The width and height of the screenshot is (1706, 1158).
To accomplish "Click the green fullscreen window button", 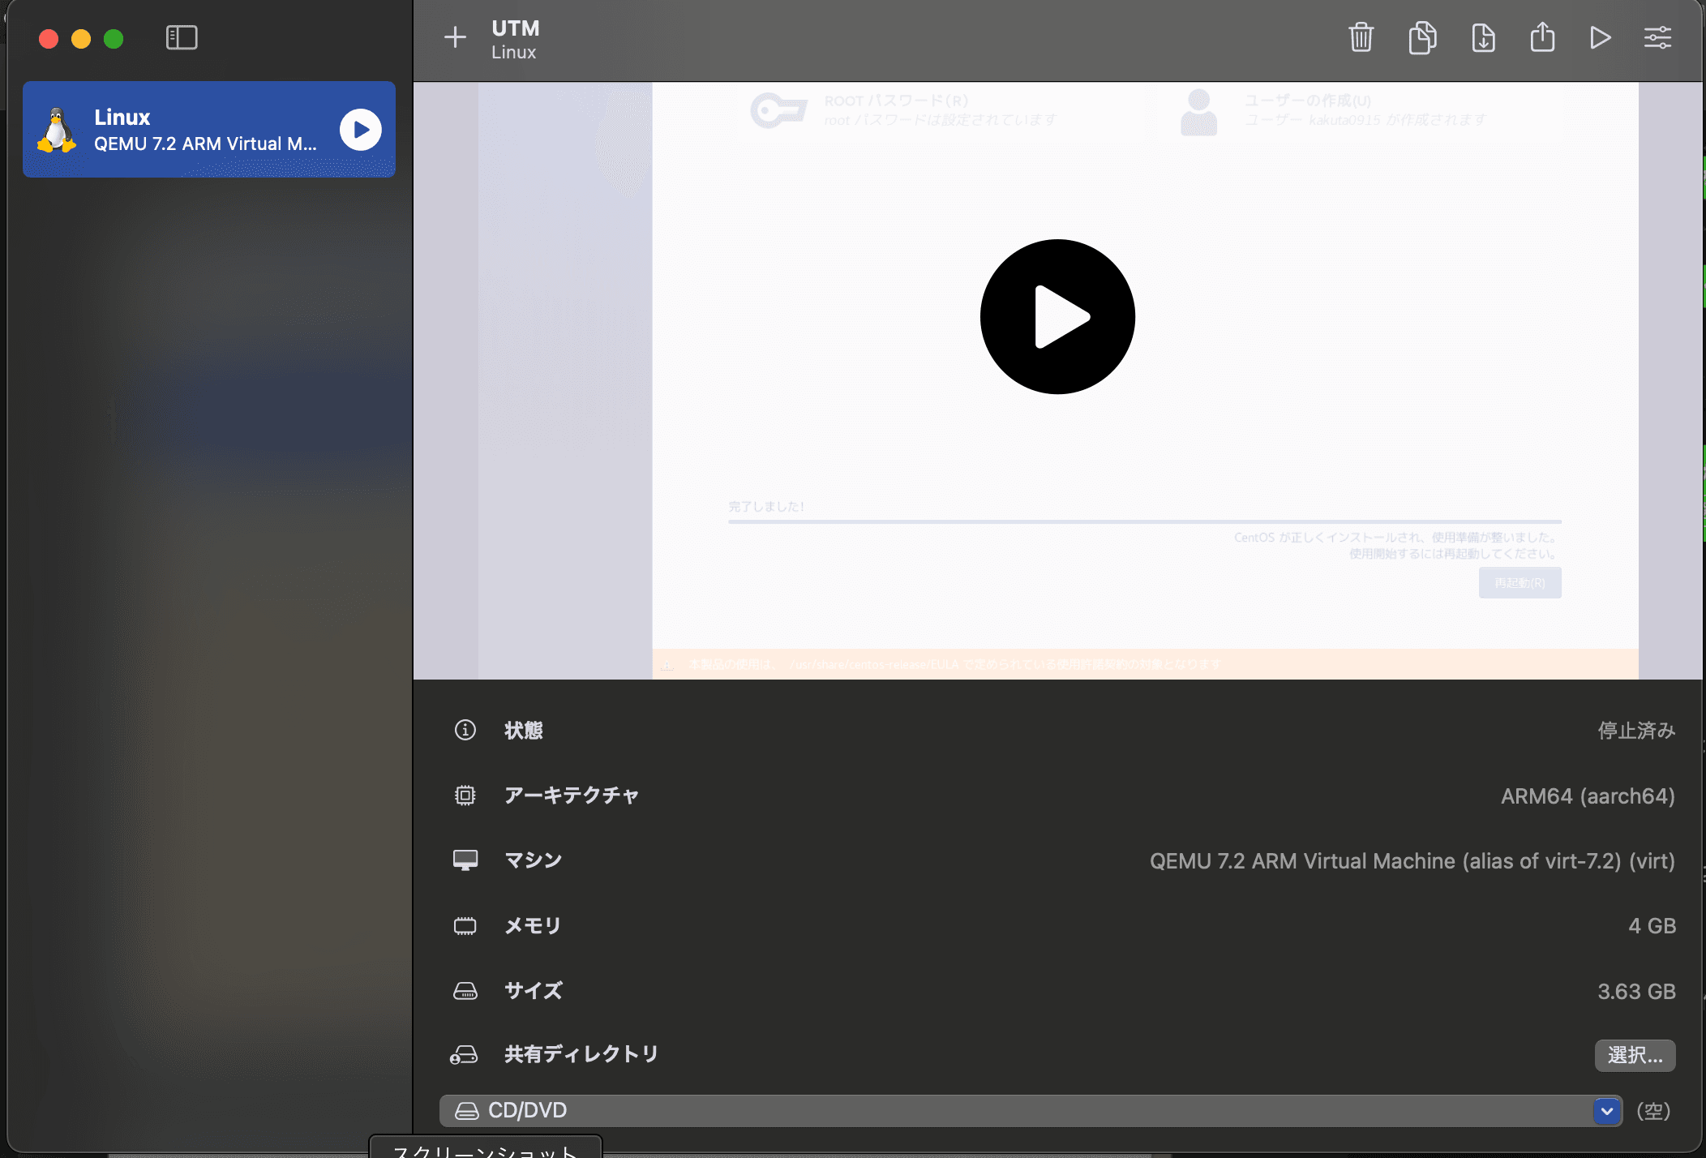I will (114, 39).
